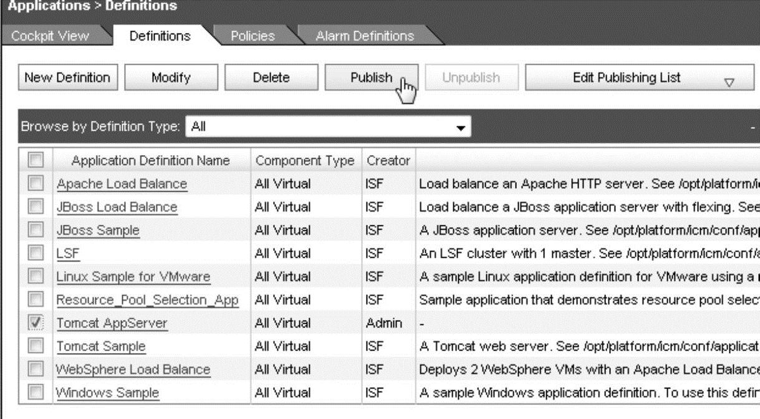The width and height of the screenshot is (760, 419).
Task: Switch to the Cockpit View tab
Action: (x=51, y=35)
